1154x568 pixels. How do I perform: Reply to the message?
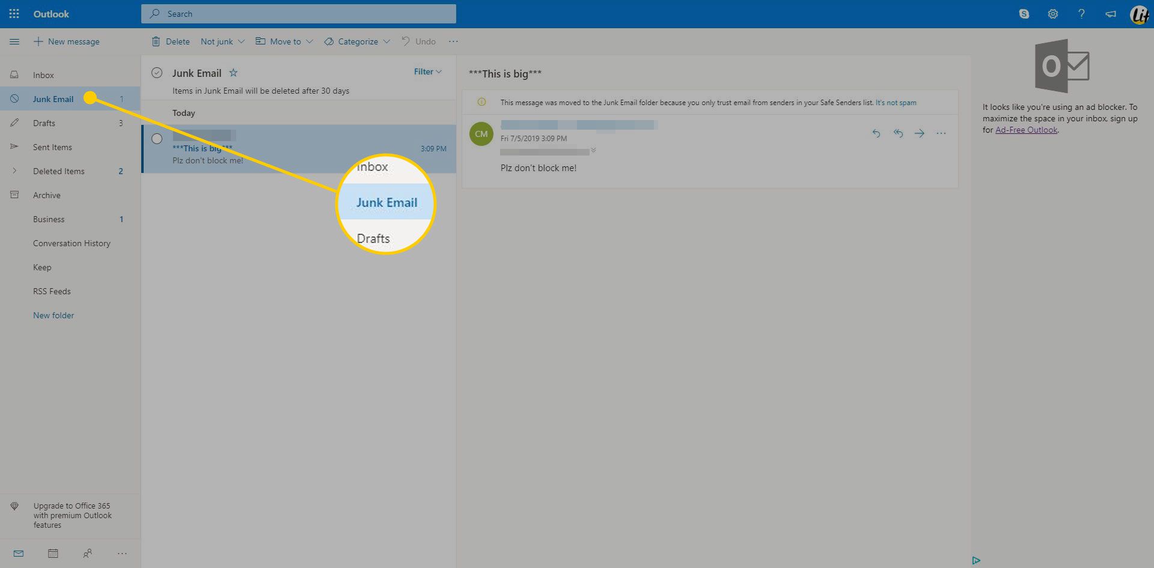coord(876,133)
